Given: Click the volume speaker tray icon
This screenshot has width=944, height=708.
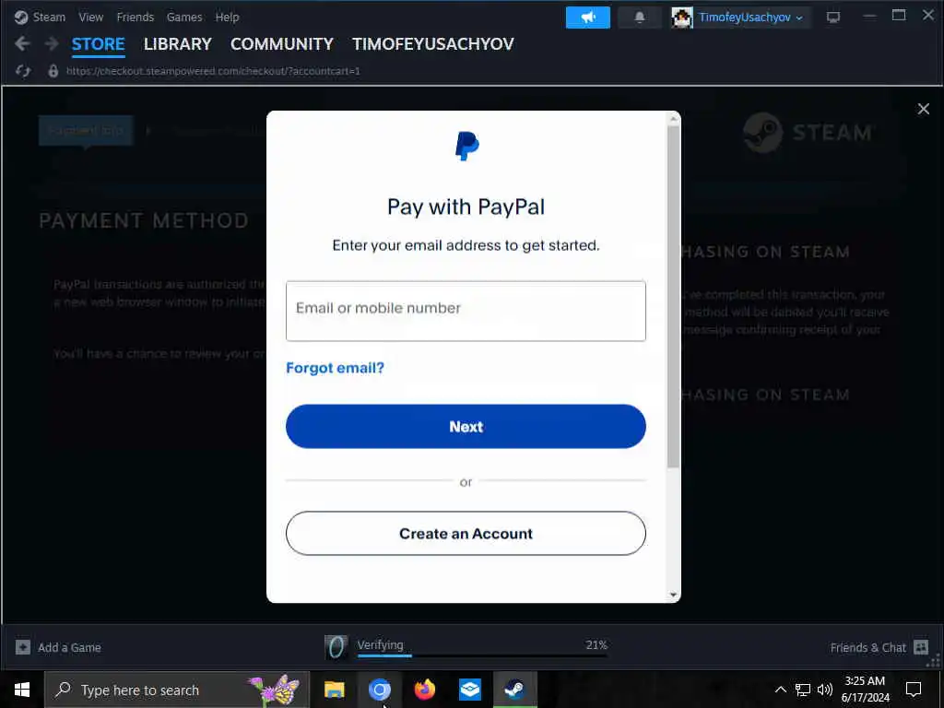Looking at the screenshot, I should coord(825,690).
